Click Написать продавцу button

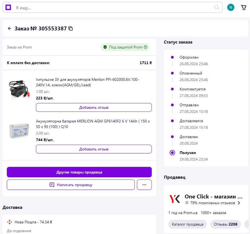[x=71, y=184]
